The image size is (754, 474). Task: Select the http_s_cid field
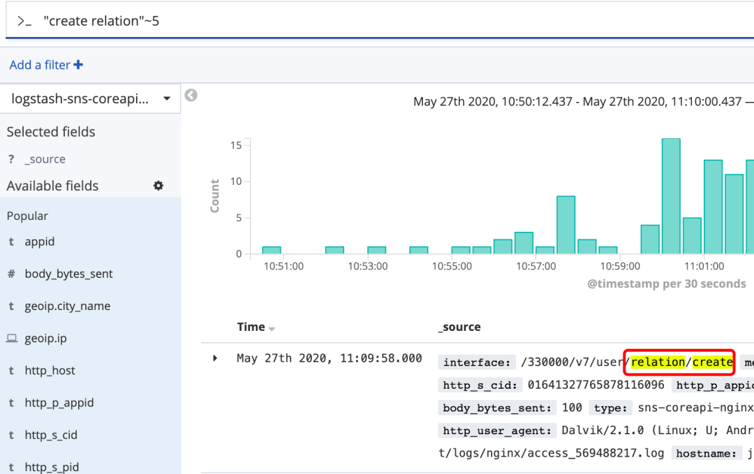tap(51, 435)
